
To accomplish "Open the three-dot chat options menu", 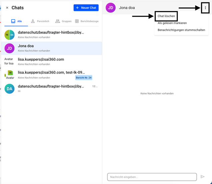I will coord(205,8).
